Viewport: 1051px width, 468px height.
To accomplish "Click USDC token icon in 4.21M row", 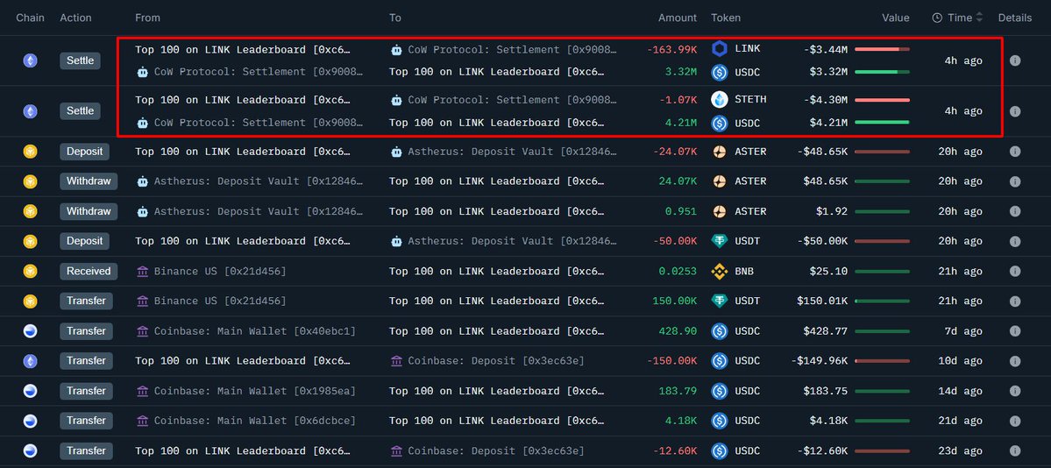I will click(x=720, y=123).
